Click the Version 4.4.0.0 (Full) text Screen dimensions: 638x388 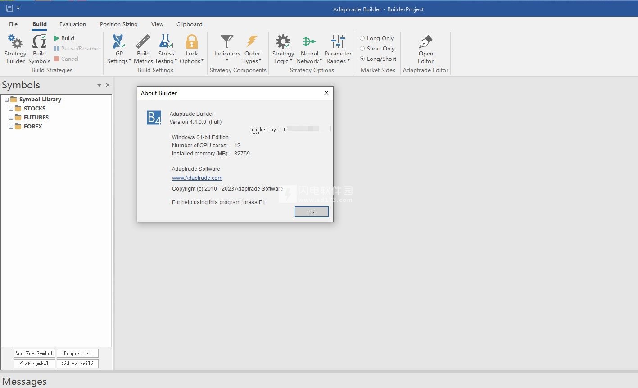(196, 122)
